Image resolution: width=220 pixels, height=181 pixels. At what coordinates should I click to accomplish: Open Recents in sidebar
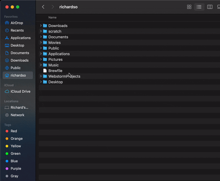coord(18,31)
